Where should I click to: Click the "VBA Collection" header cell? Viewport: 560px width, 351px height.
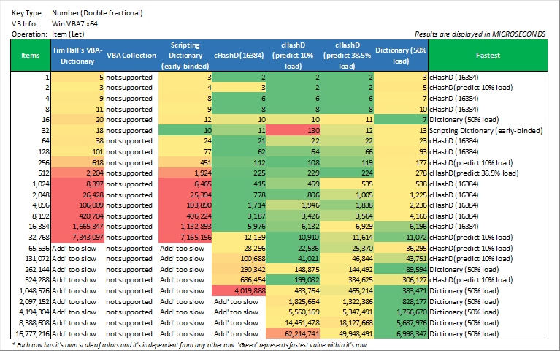coord(131,55)
